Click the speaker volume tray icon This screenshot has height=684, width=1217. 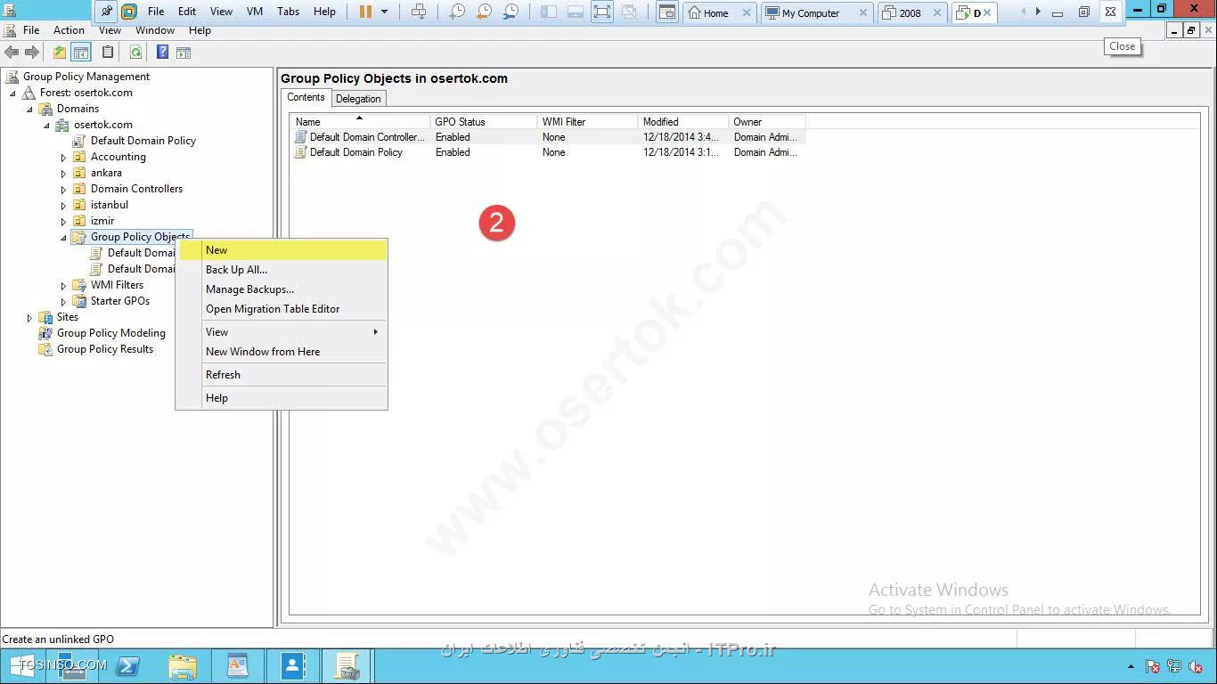coord(1196,666)
